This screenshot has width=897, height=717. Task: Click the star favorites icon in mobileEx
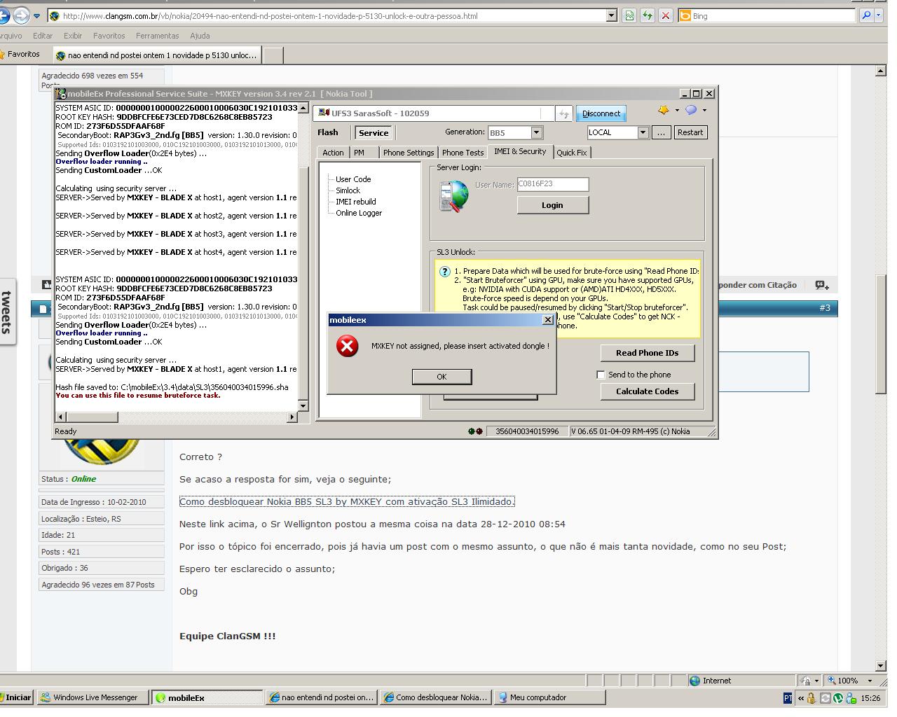click(663, 110)
